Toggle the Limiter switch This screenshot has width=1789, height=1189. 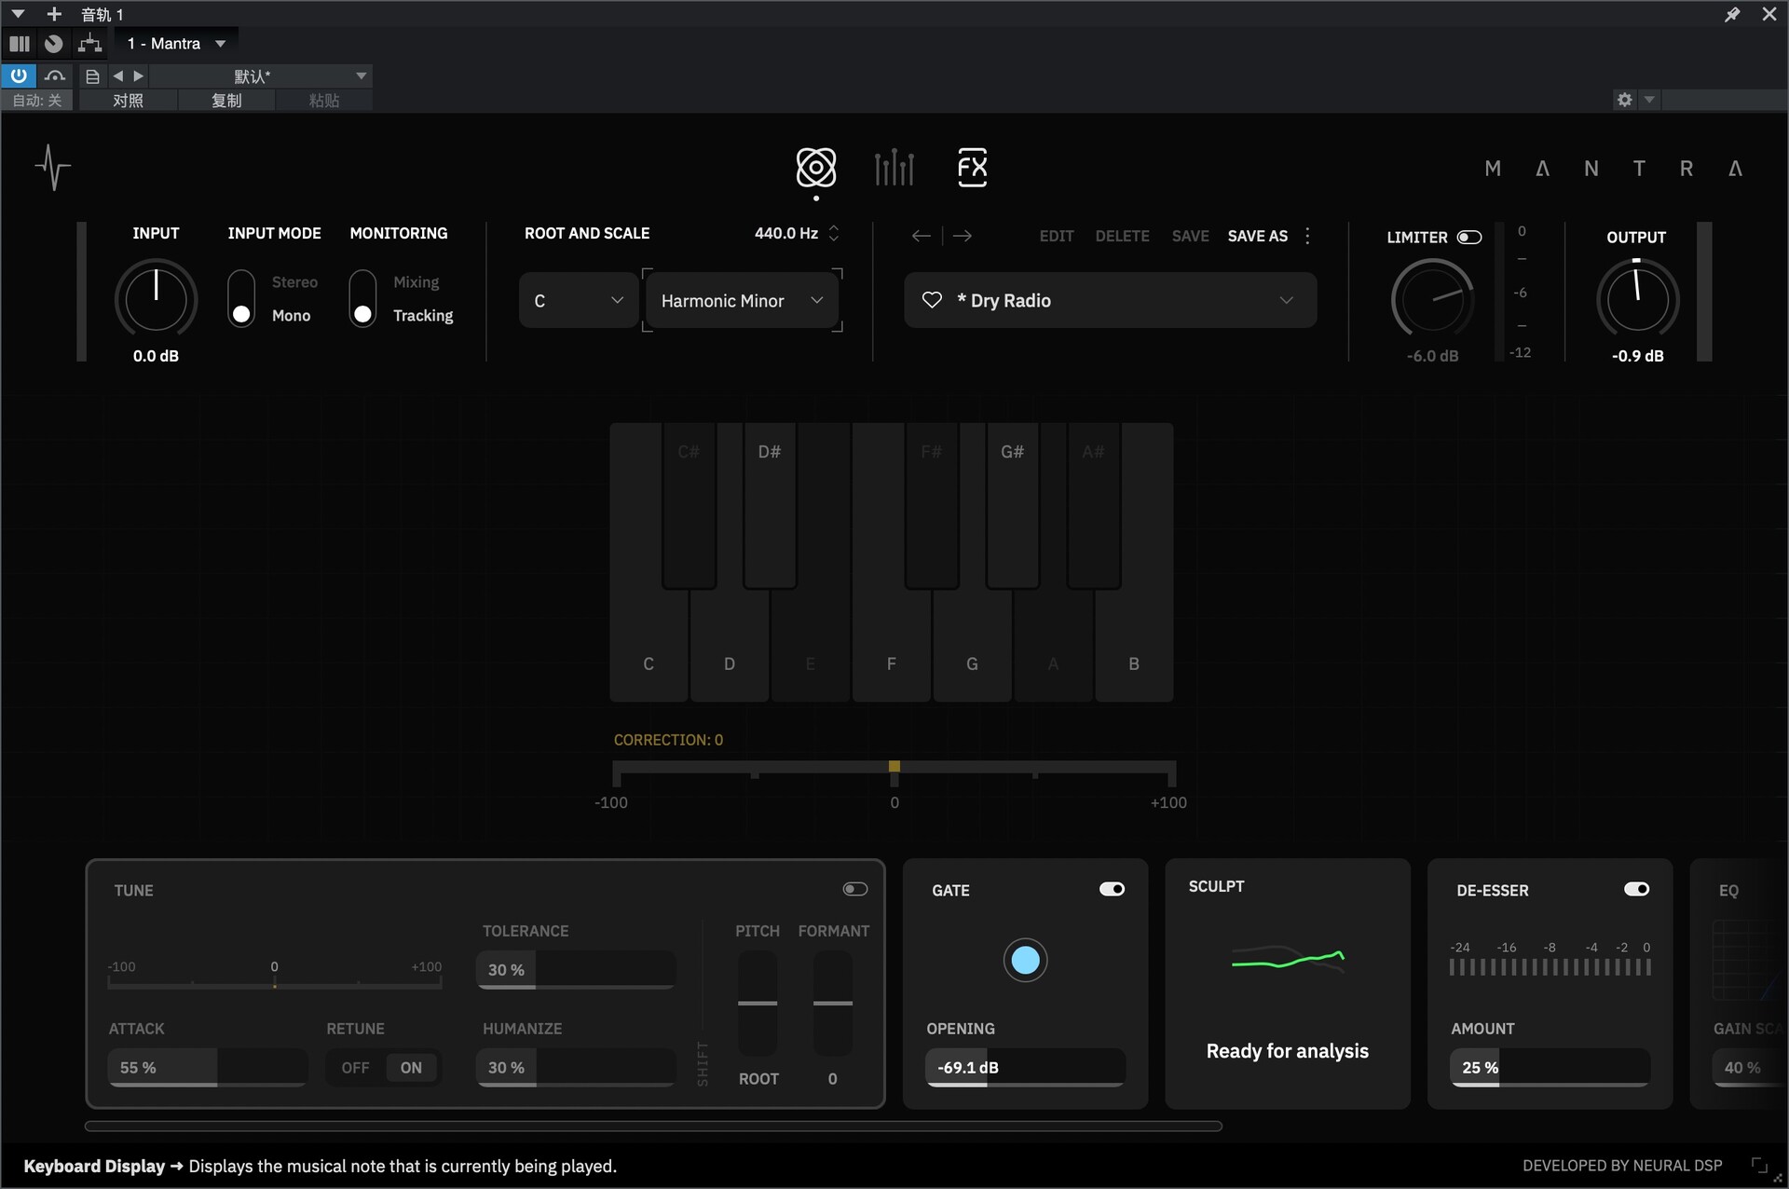(x=1469, y=237)
